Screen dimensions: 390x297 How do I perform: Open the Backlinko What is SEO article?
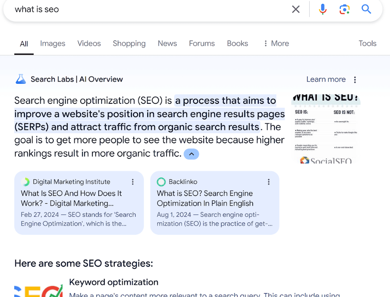(x=205, y=198)
